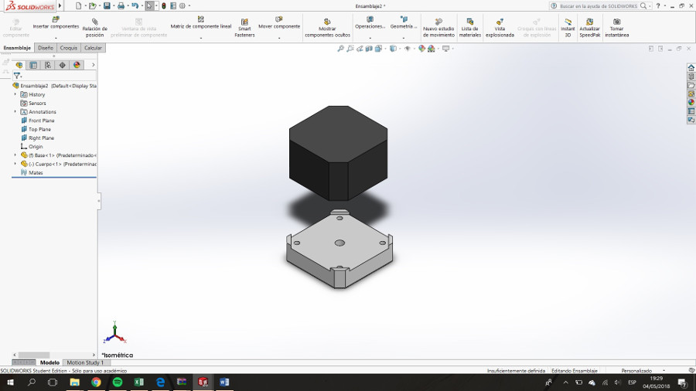This screenshot has height=391, width=696.
Task: Click Mostrar componentes ocultos
Action: [327, 28]
